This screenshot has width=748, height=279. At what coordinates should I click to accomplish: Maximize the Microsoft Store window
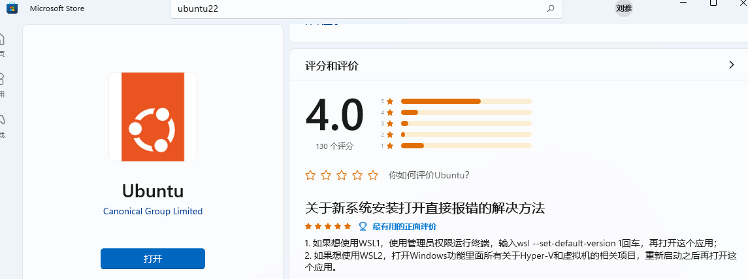point(713,3)
